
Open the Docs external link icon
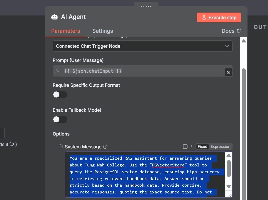239,31
